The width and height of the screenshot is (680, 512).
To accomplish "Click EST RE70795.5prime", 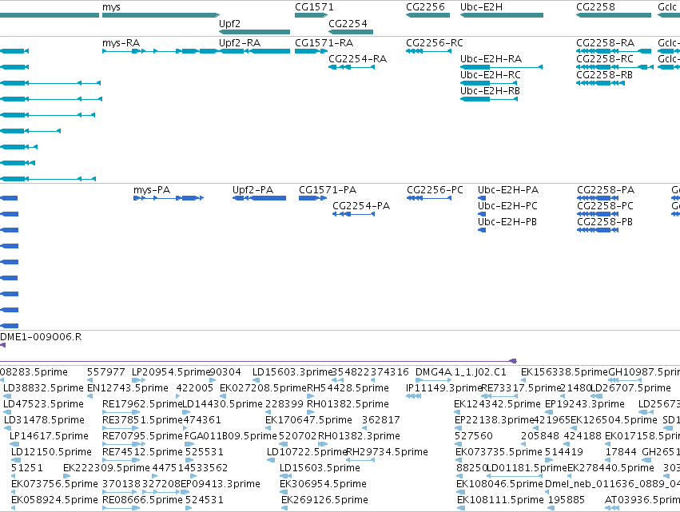I will point(142,436).
